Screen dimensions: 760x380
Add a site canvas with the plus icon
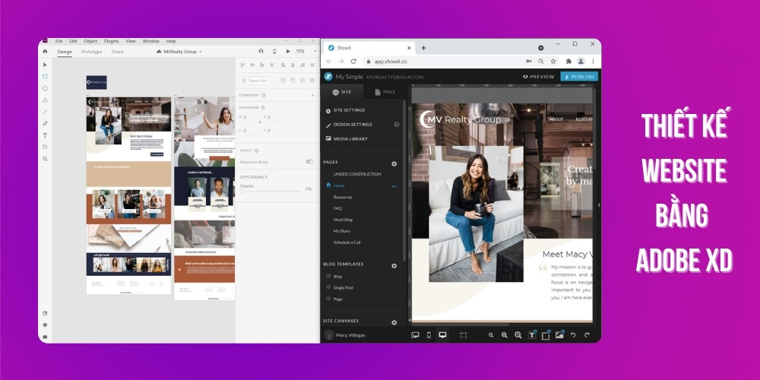click(394, 322)
